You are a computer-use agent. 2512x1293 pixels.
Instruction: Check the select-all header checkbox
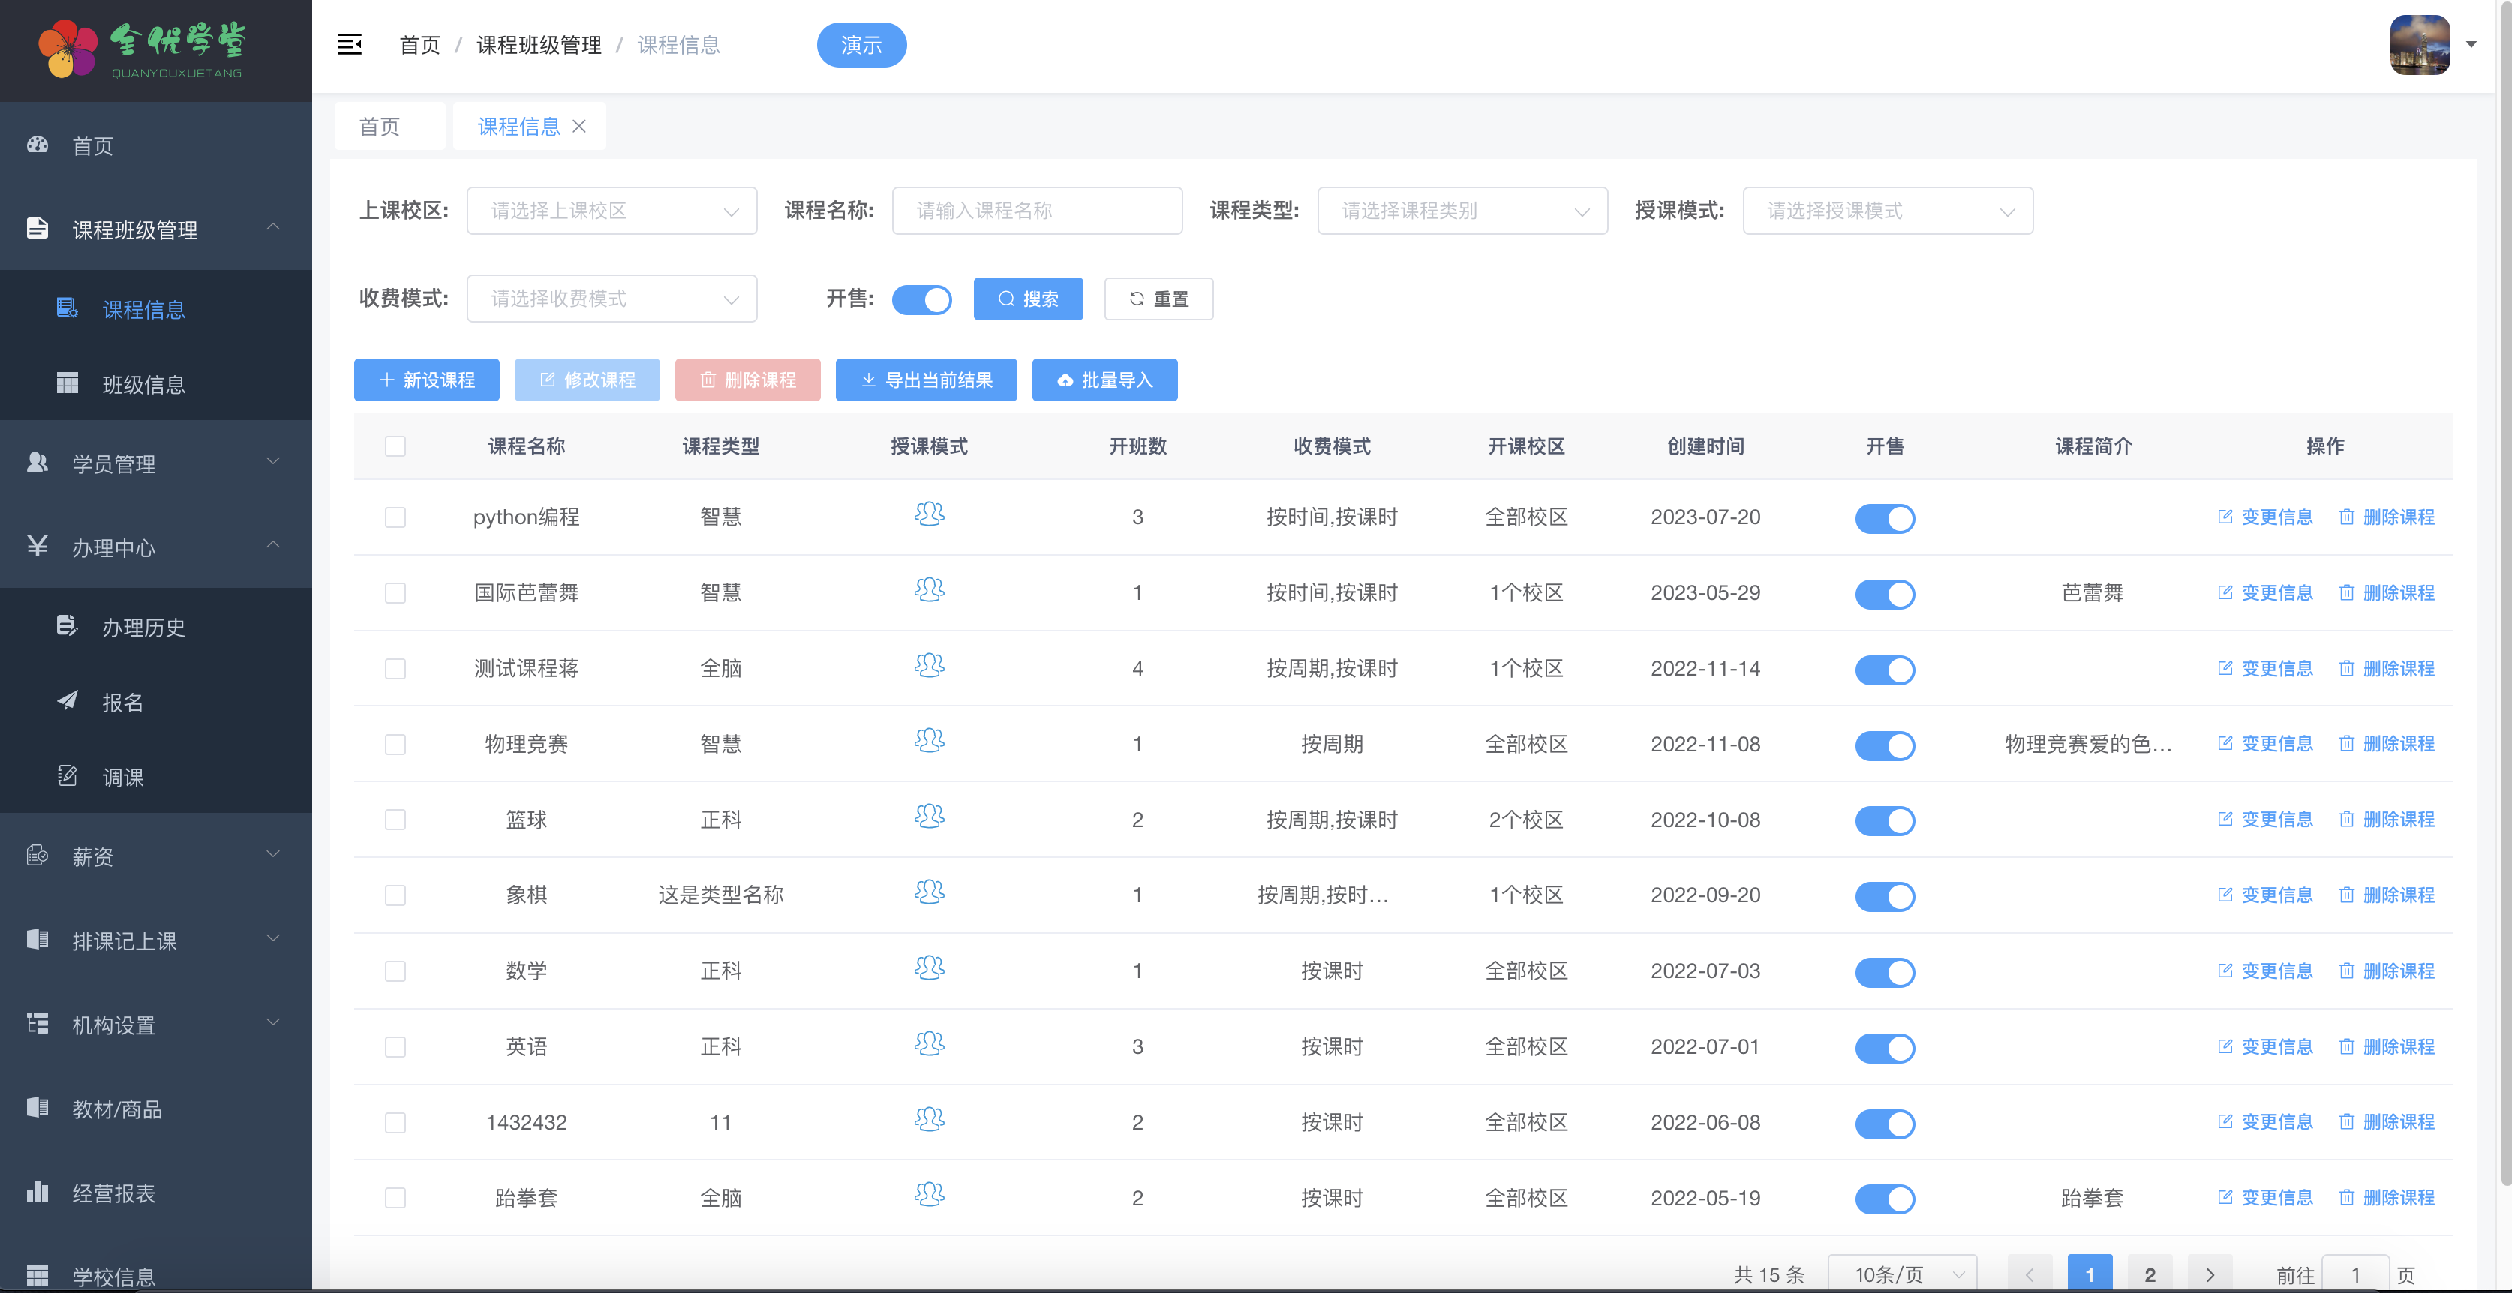point(395,446)
